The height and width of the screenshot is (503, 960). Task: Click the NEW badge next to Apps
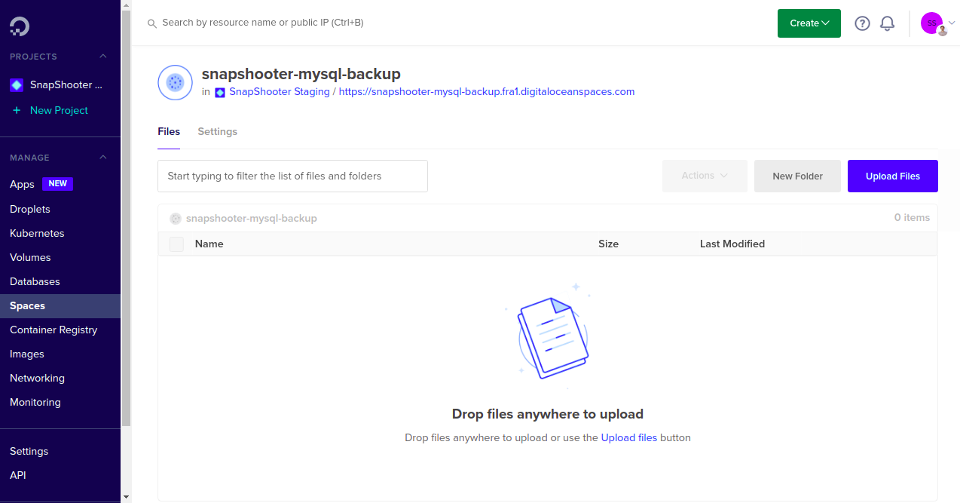click(x=58, y=183)
